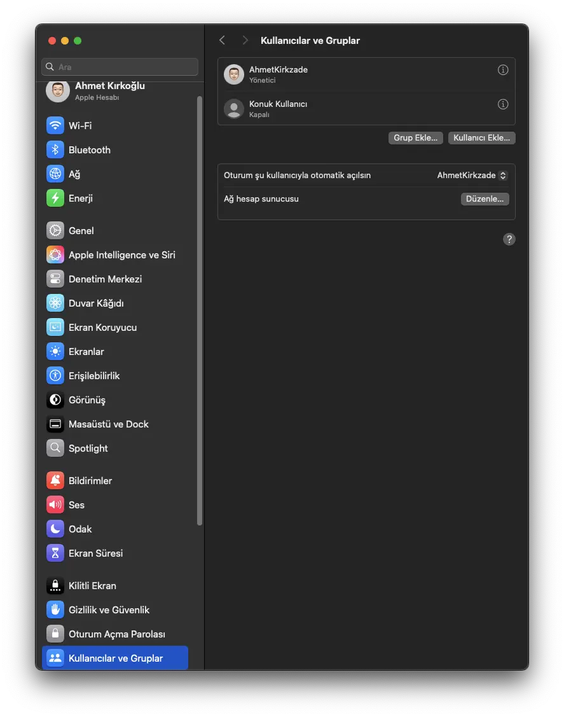Image resolution: width=564 pixels, height=717 pixels.
Task: Select Kullanıcılar ve Gruplar sidebar item
Action: [x=115, y=658]
